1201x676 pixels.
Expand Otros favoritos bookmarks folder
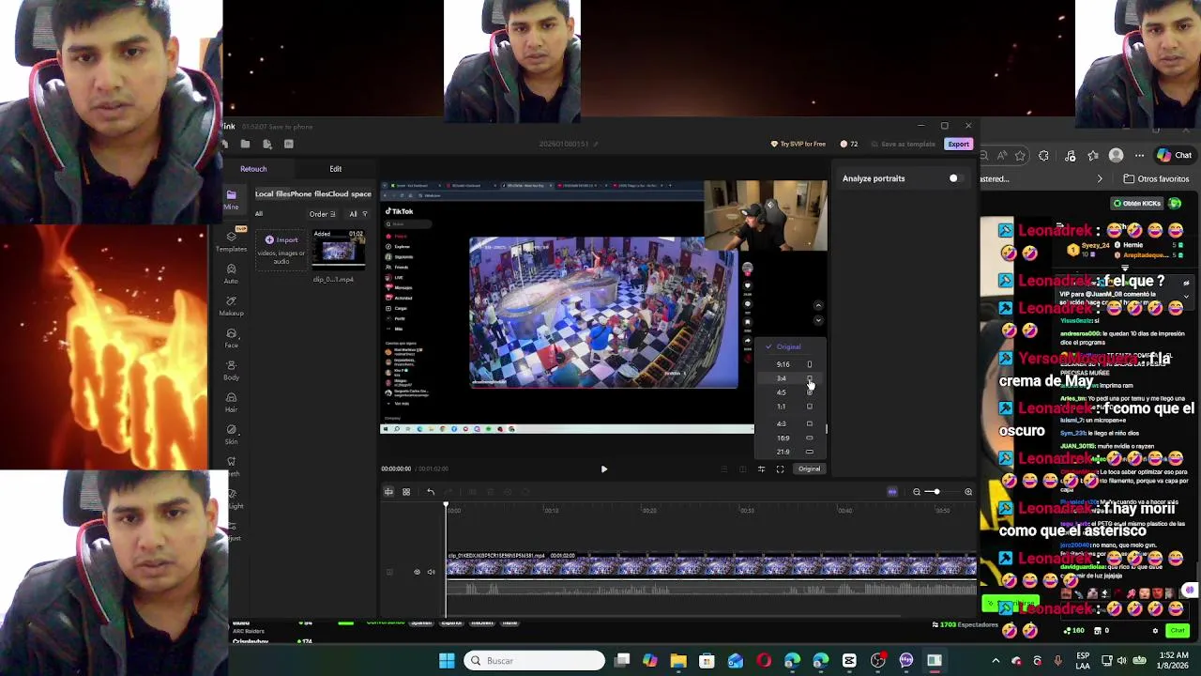pos(1156,178)
